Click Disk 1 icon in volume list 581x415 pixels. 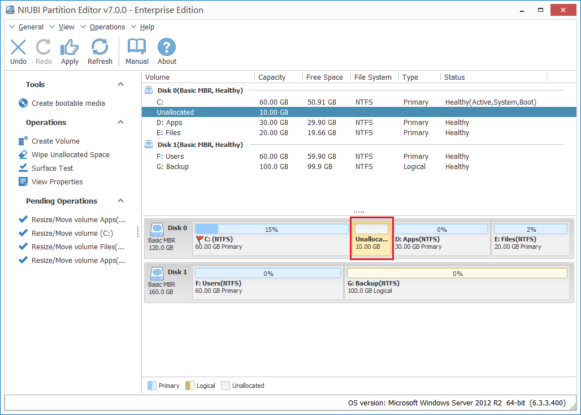point(149,144)
